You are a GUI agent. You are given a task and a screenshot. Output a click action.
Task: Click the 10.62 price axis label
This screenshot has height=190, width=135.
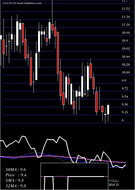pos(126,49)
